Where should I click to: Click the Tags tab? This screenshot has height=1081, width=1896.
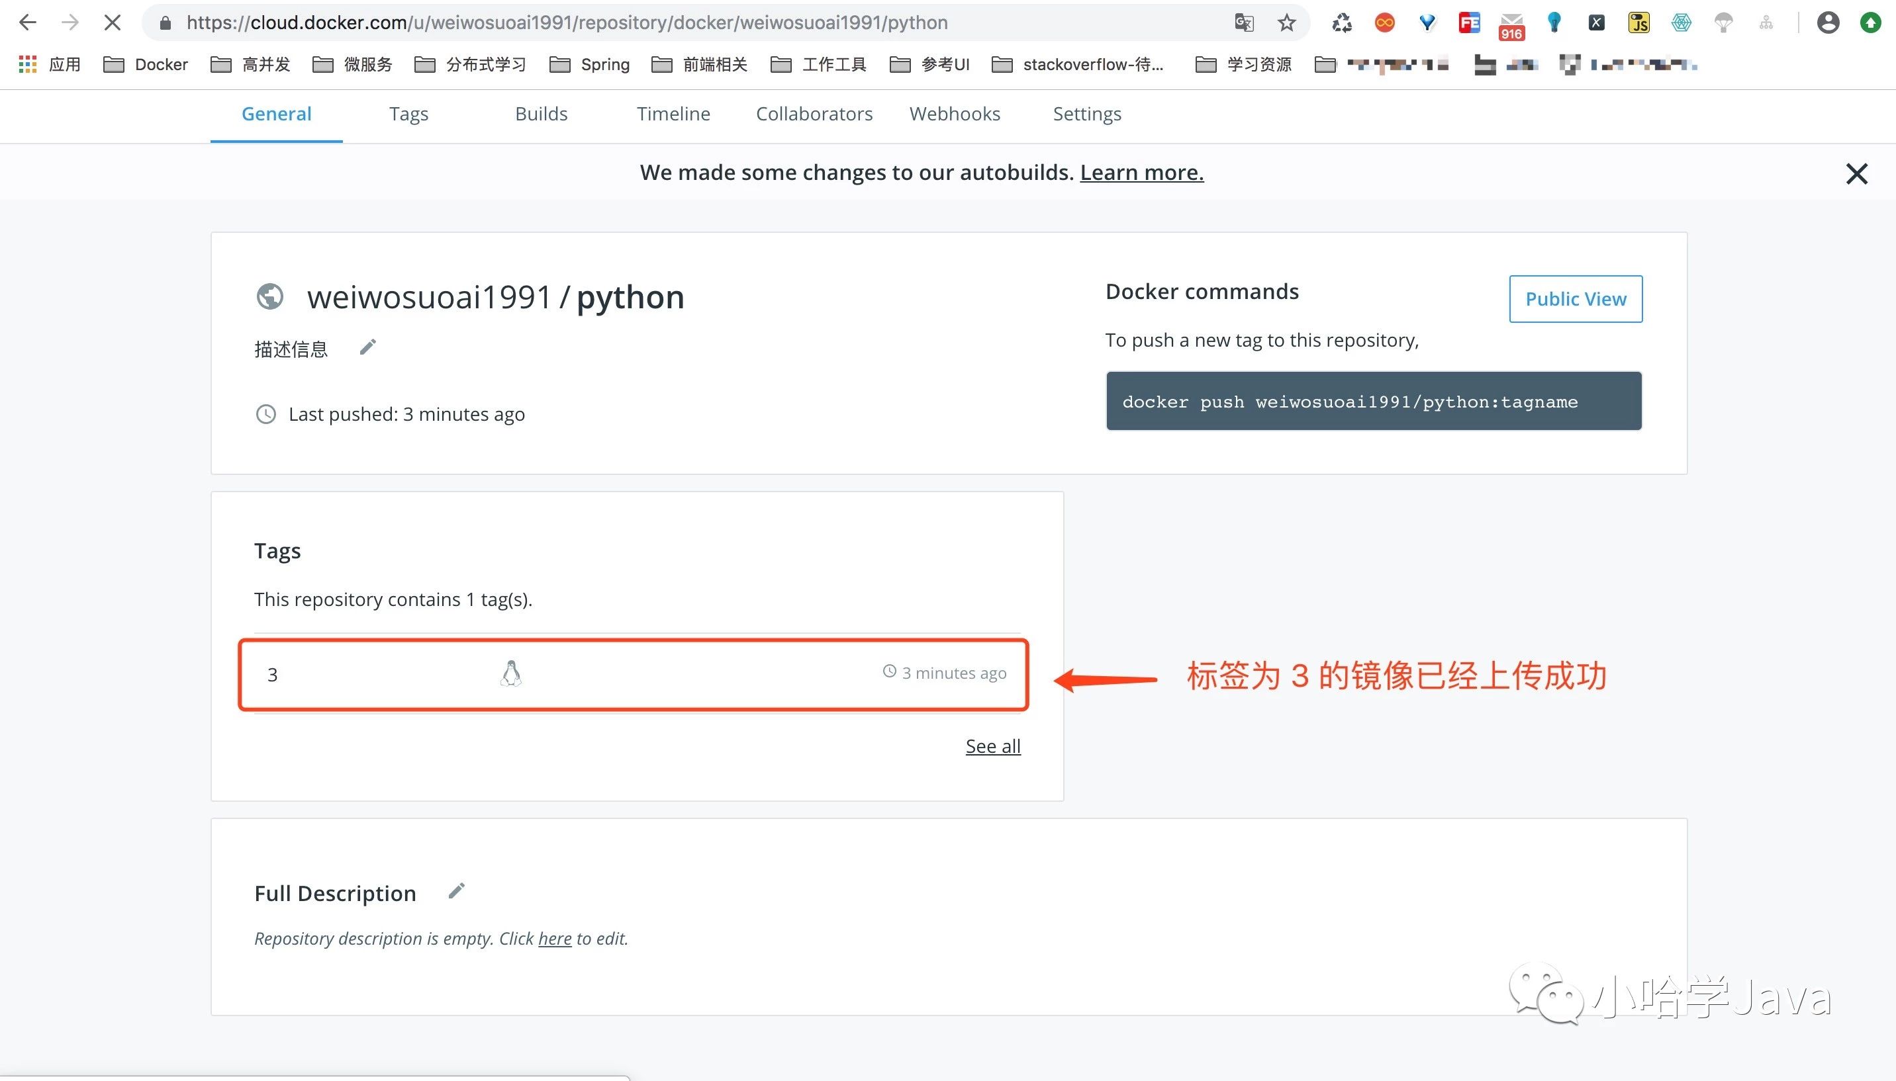(x=408, y=114)
